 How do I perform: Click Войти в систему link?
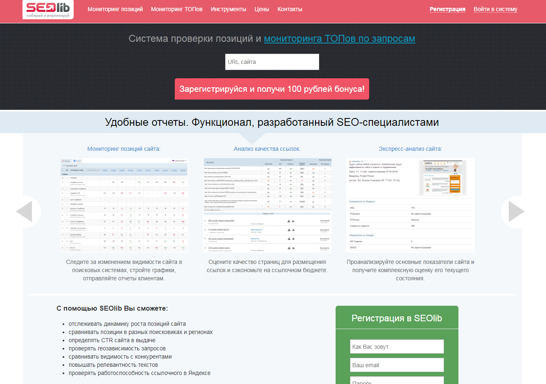(495, 9)
